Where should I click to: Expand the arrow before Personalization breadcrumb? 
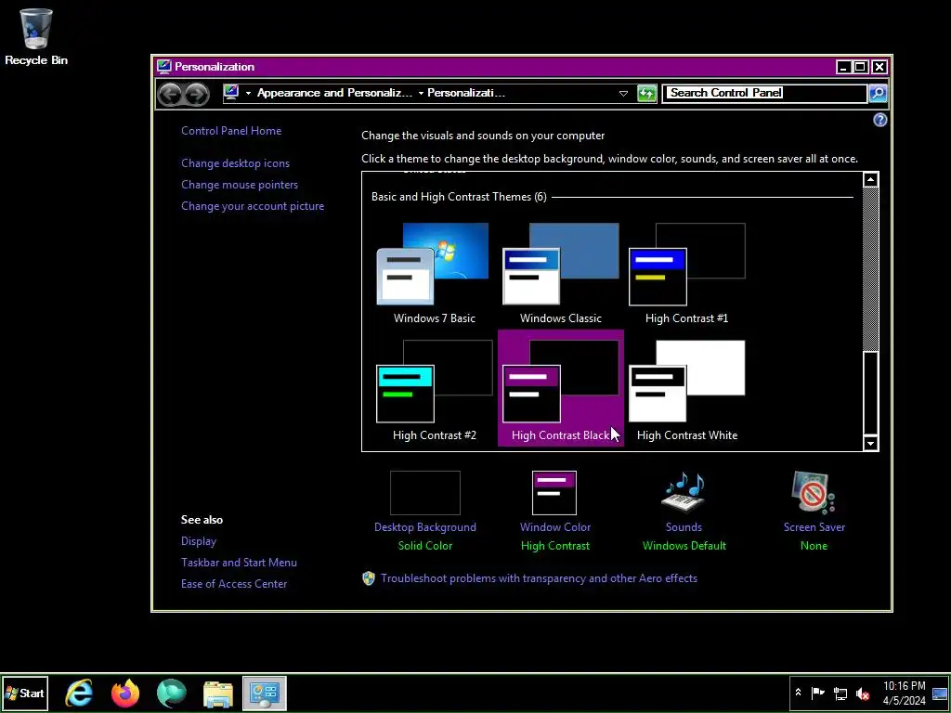[x=421, y=94]
